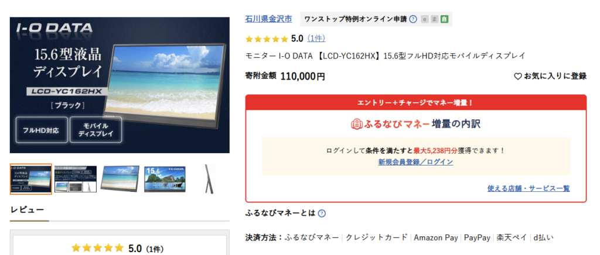Screen dimensions: 600x255
Task: Click the ふるなびマネー coin logo icon
Action: 356,124
